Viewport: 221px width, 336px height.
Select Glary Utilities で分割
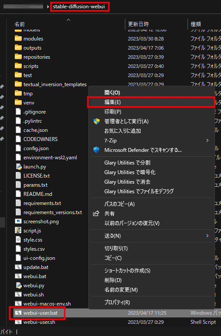coord(152,163)
